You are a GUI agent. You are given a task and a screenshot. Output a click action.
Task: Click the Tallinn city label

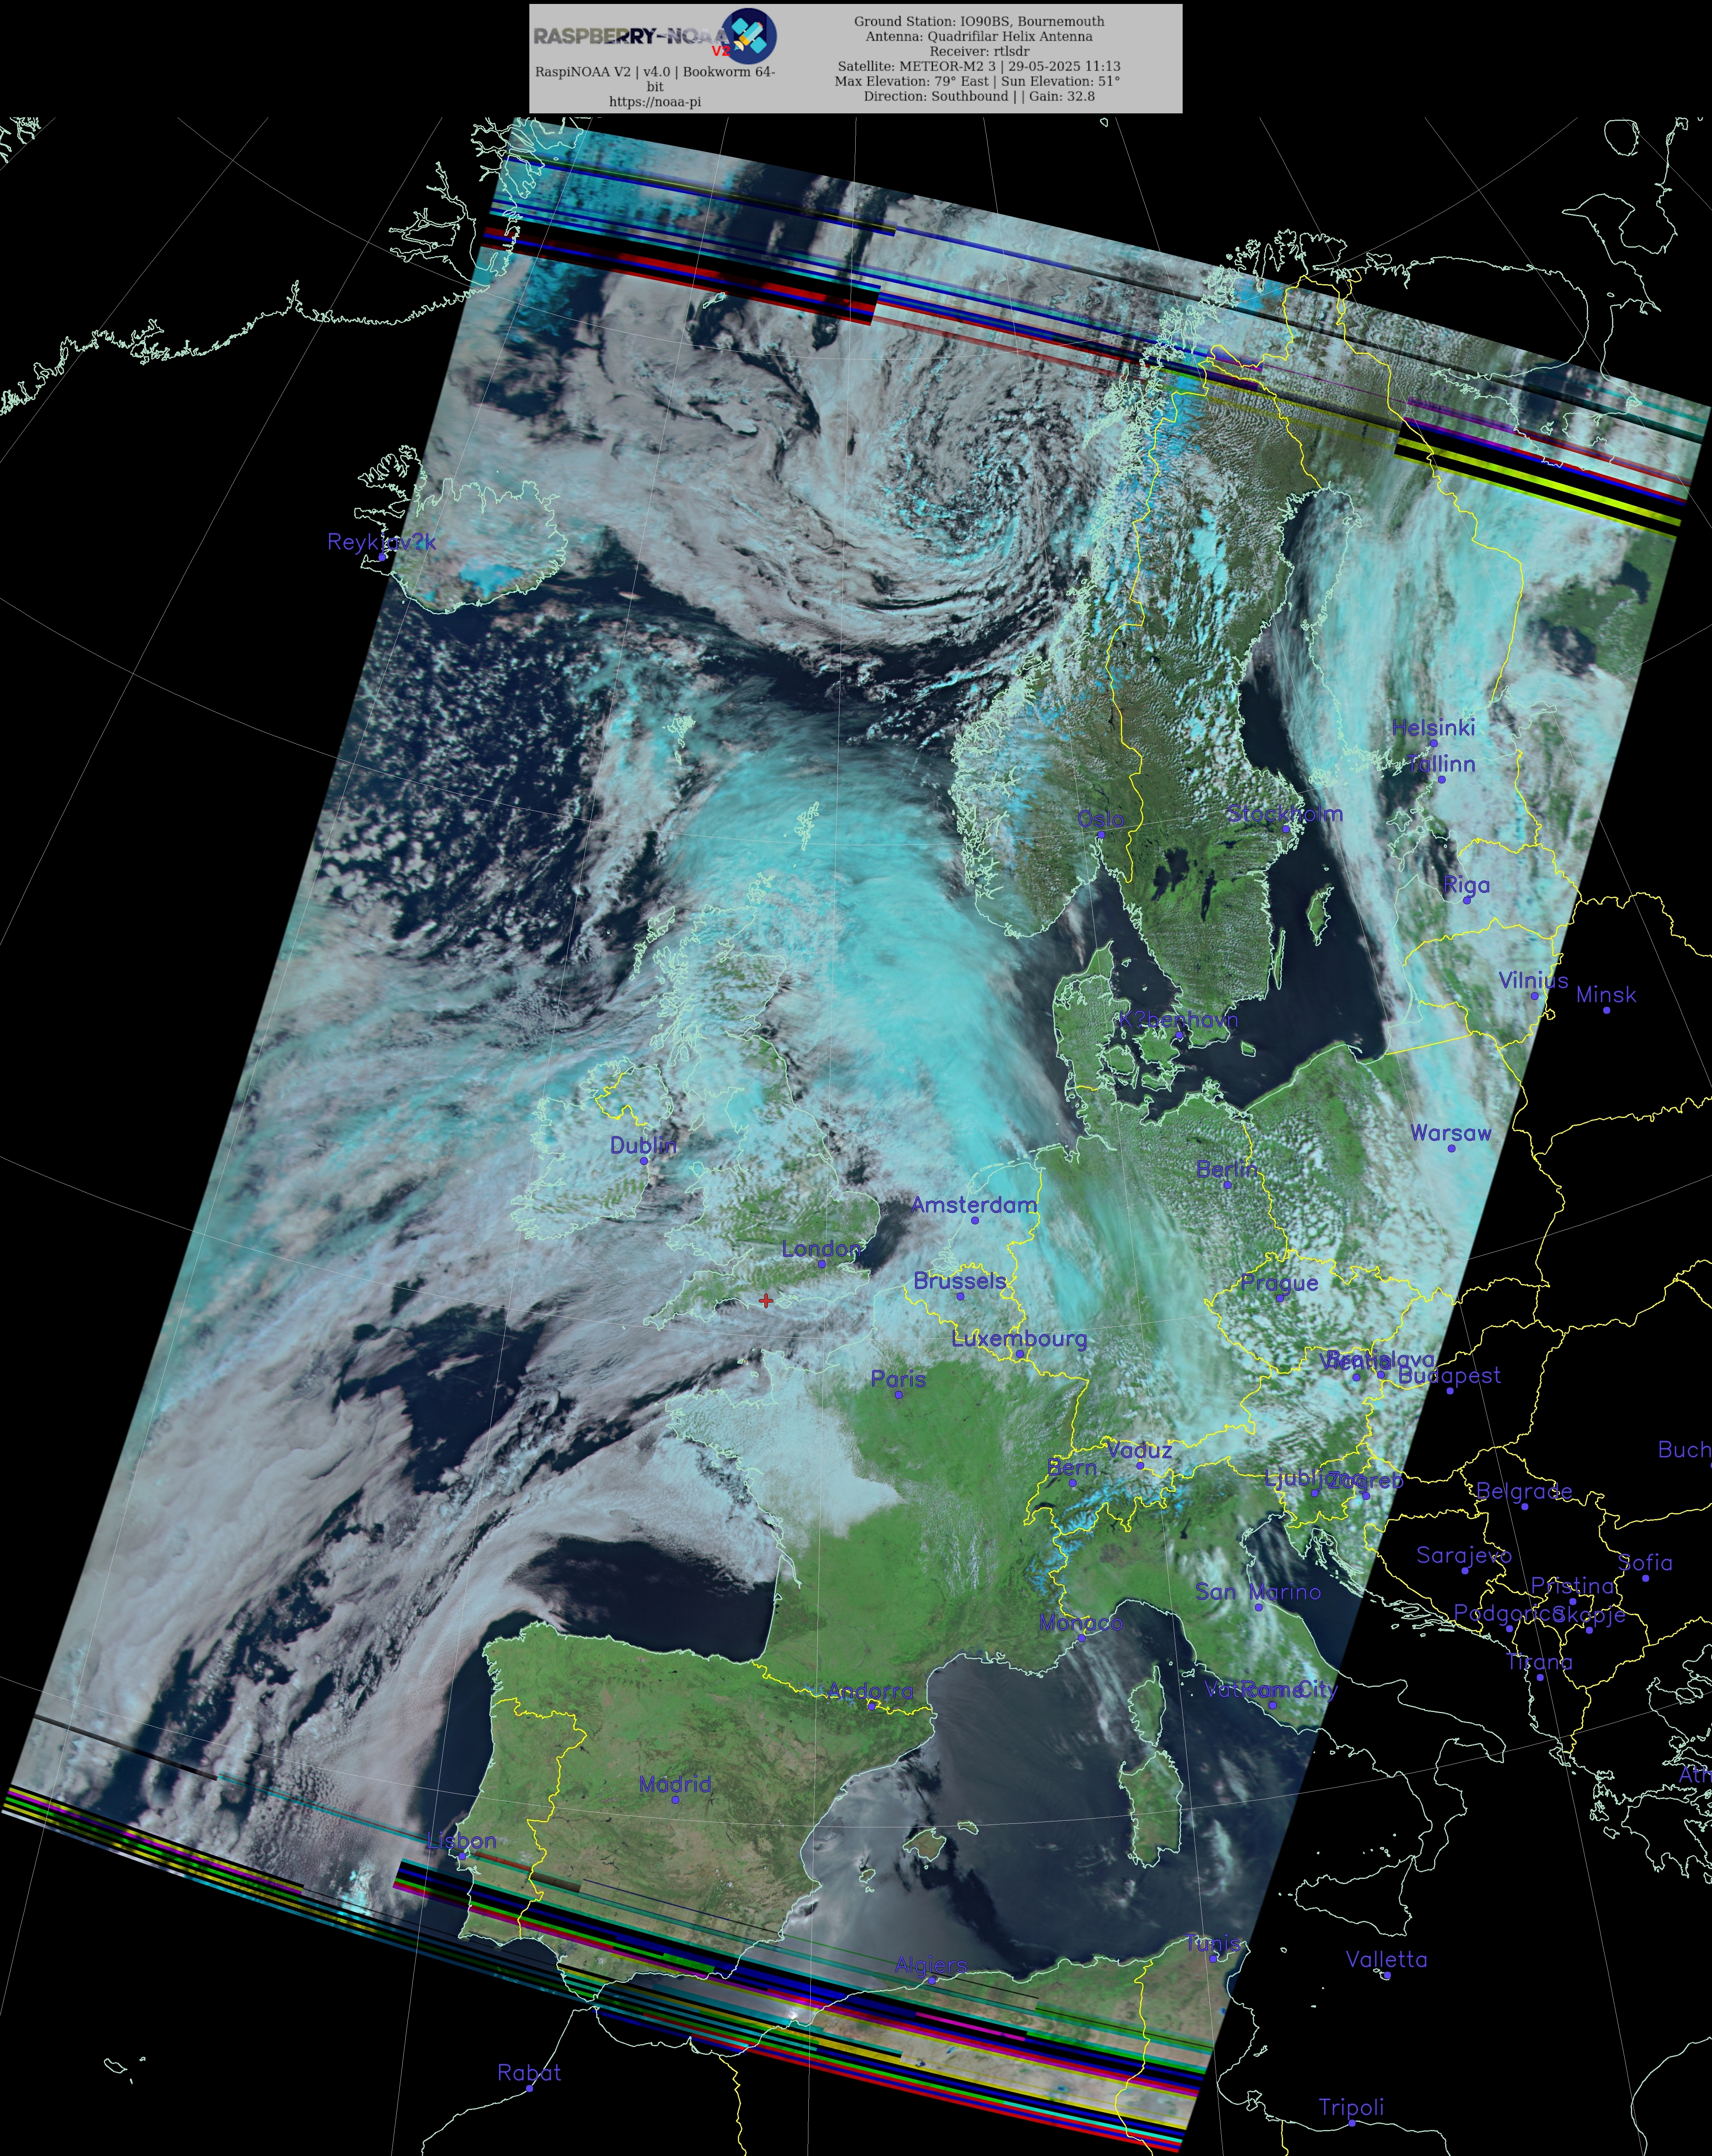click(1441, 764)
